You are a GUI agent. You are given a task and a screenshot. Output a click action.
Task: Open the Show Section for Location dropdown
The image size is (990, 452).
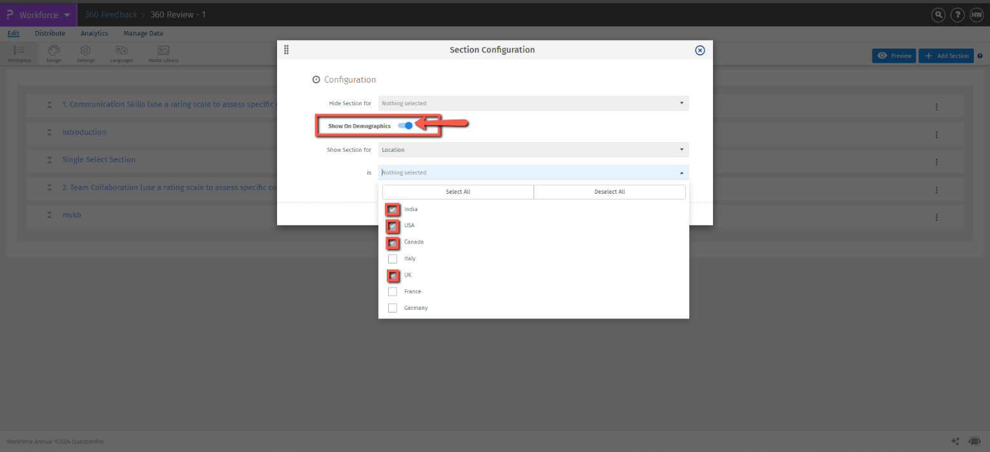(533, 150)
